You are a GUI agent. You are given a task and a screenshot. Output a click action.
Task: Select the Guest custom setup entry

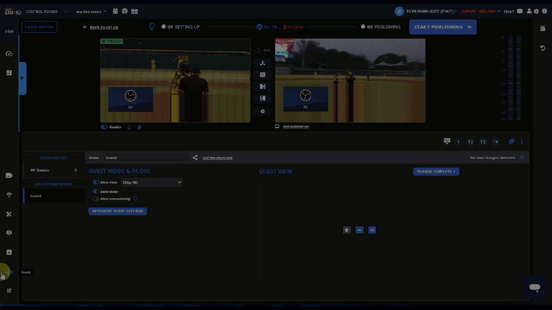point(53,196)
